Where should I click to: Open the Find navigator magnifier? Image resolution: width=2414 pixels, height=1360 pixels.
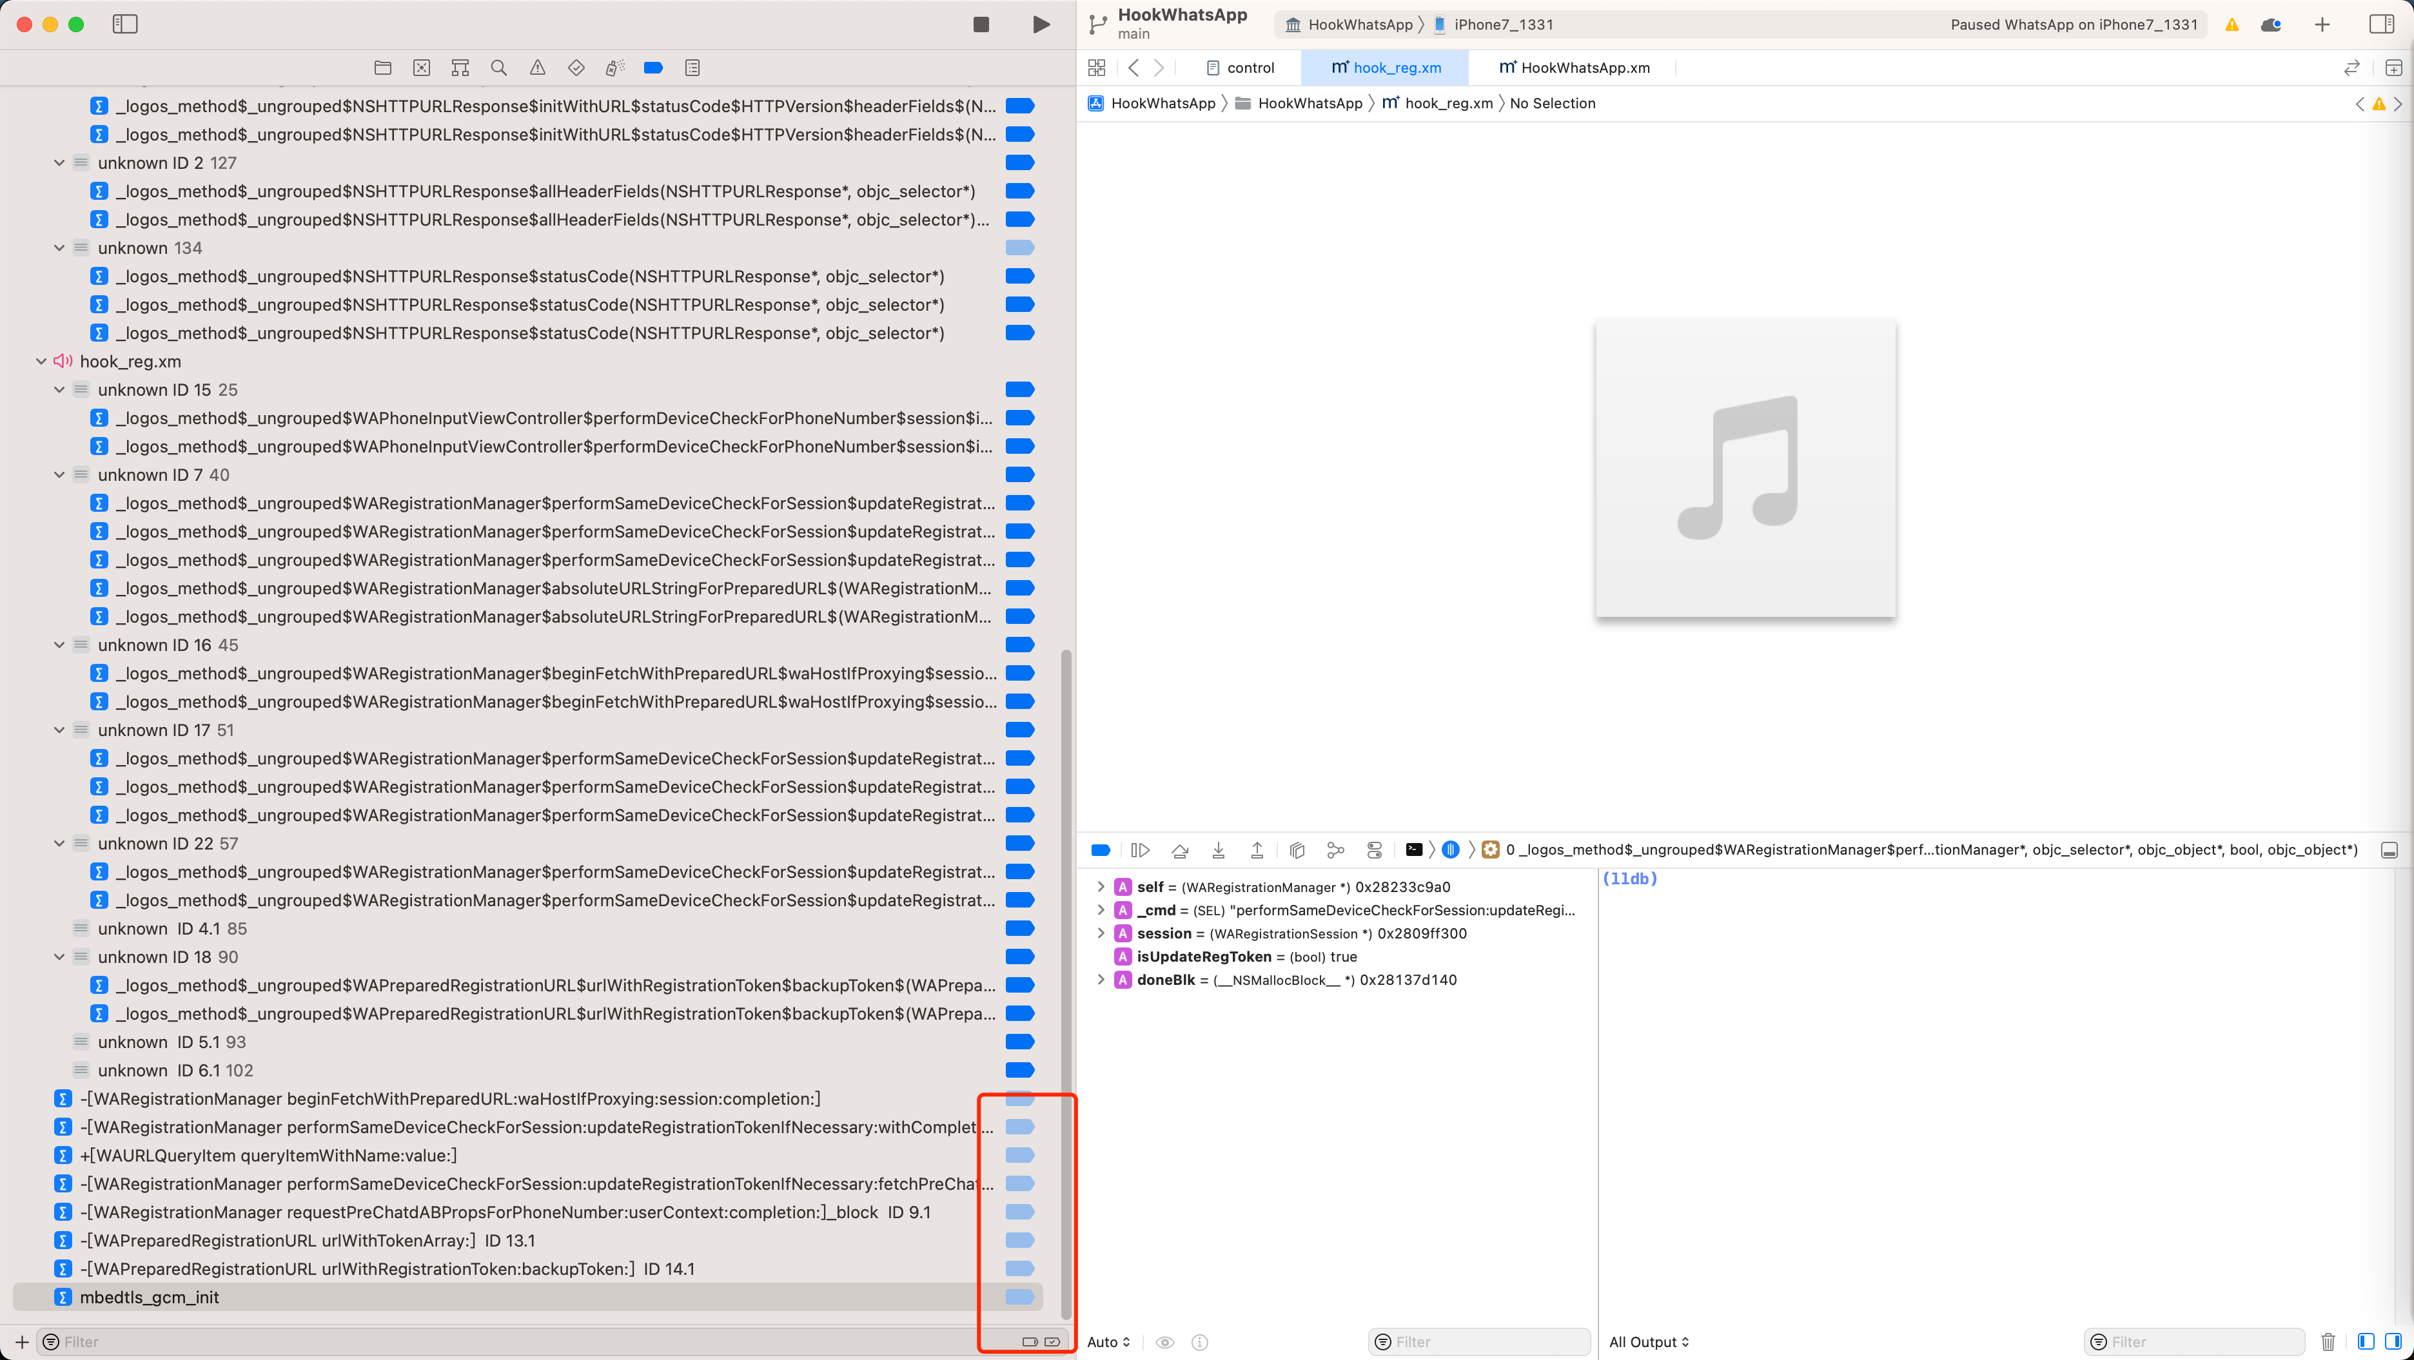pyautogui.click(x=498, y=68)
